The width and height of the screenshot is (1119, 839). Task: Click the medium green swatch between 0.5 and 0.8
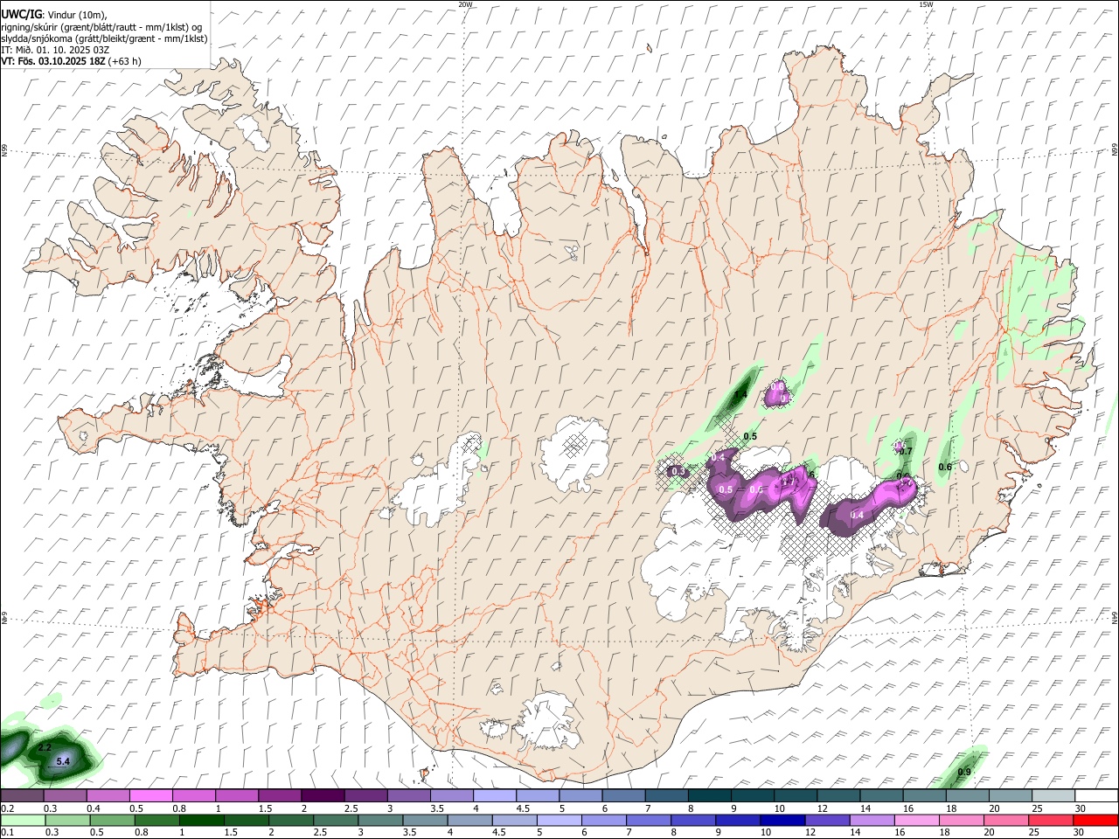112,820
